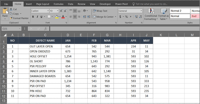Open the Calibri font name dropdown
The image size is (200, 104).
pyautogui.click(x=48, y=11)
